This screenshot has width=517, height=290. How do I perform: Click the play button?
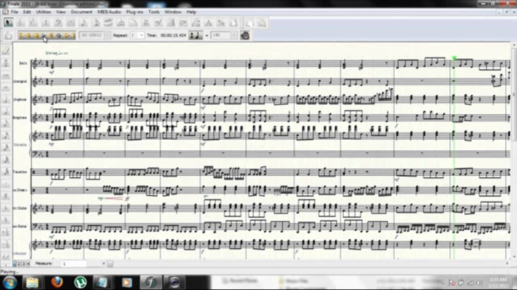tap(44, 35)
